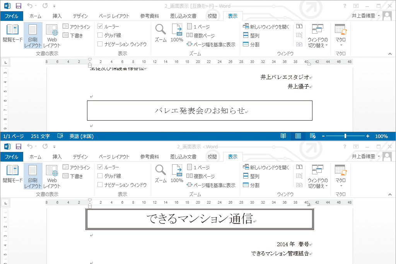The height and width of the screenshot is (264, 396).
Task: Click heading できるマンション通信 in bottom document
Action: 200,218
